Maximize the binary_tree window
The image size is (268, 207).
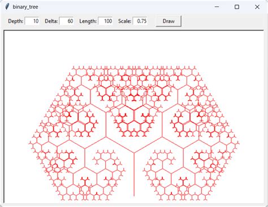[x=237, y=7]
